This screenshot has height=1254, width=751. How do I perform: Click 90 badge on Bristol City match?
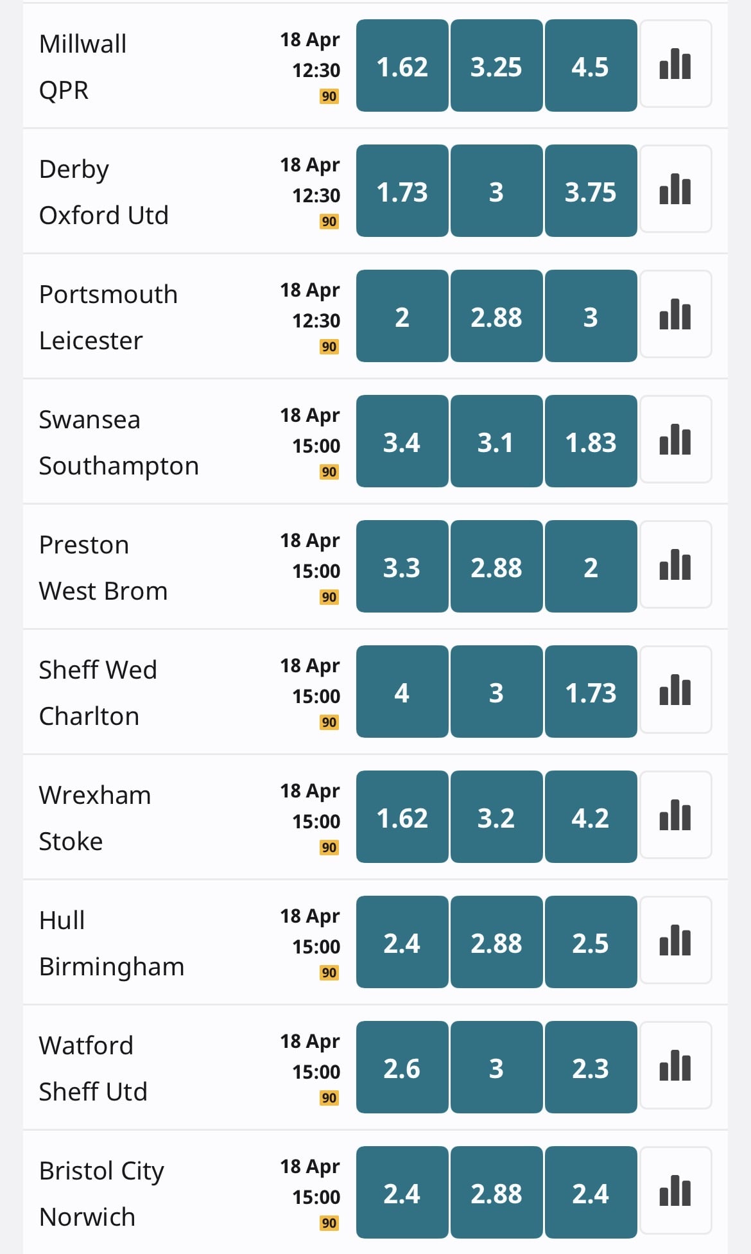pos(329,1223)
